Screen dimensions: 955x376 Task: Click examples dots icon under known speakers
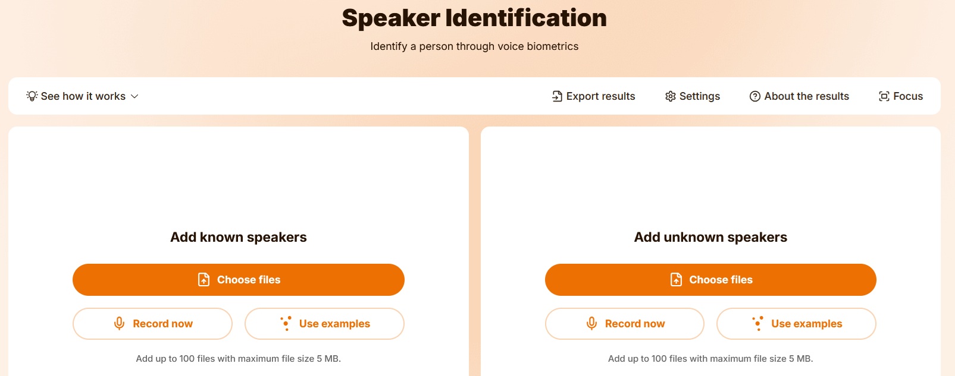(286, 324)
